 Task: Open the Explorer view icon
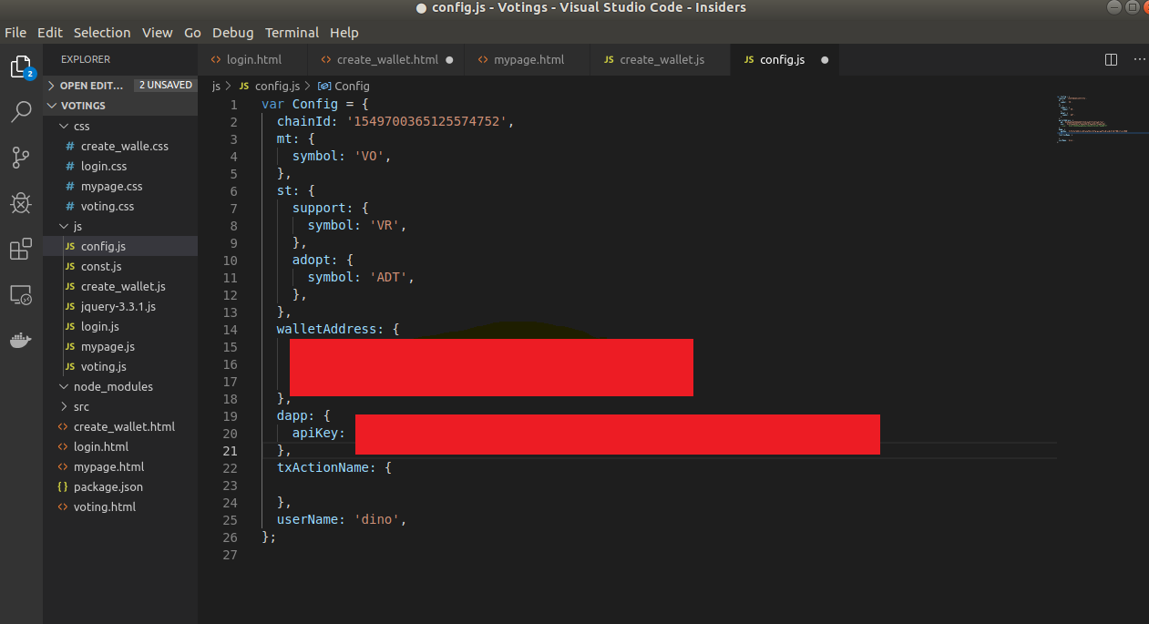click(20, 66)
